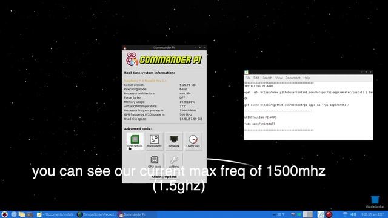Open the Help menu in text editor
This screenshot has height=218, width=388.
[x=307, y=78]
